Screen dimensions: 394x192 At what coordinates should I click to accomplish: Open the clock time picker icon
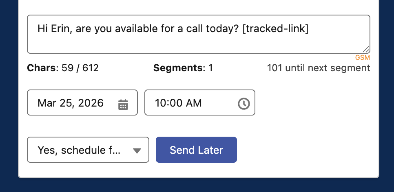[243, 104]
